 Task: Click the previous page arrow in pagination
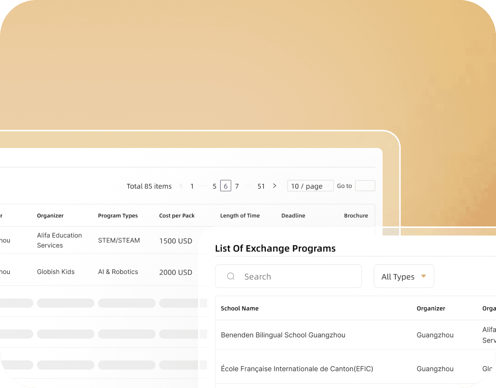click(x=181, y=186)
